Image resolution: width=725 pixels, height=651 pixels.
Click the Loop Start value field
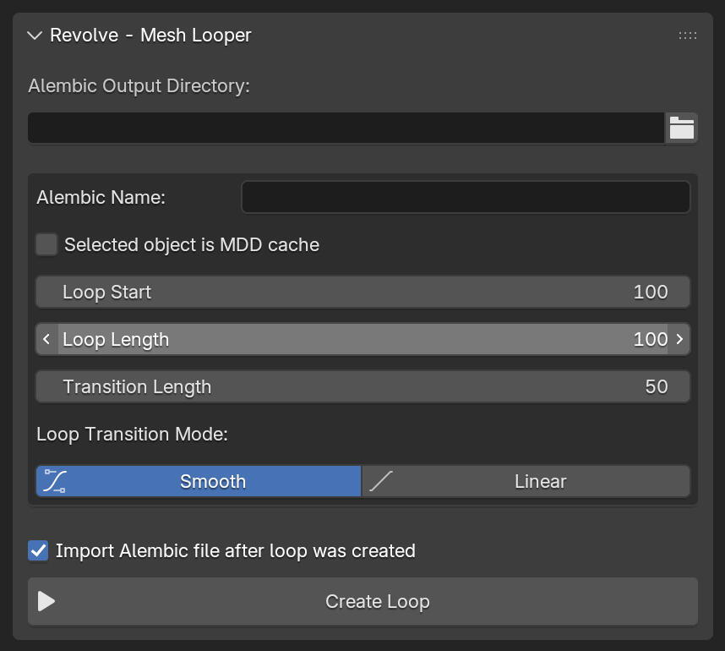point(362,293)
